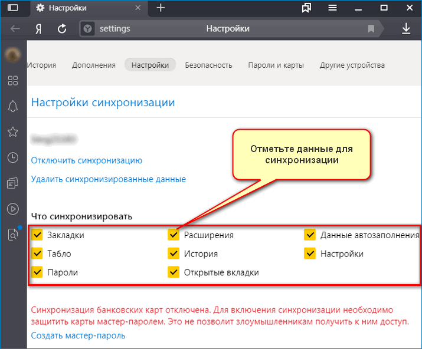Click the Что синхронизировать label
This screenshot has width=422, height=349.
click(82, 216)
